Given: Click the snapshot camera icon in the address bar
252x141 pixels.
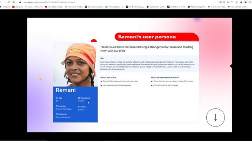Looking at the screenshot, I should click(220, 2).
